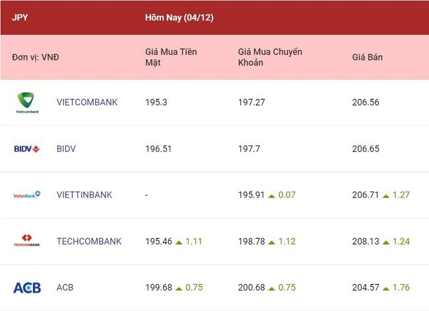The image size is (429, 311).
Task: Click the Techcombank logo icon
Action: 27,240
